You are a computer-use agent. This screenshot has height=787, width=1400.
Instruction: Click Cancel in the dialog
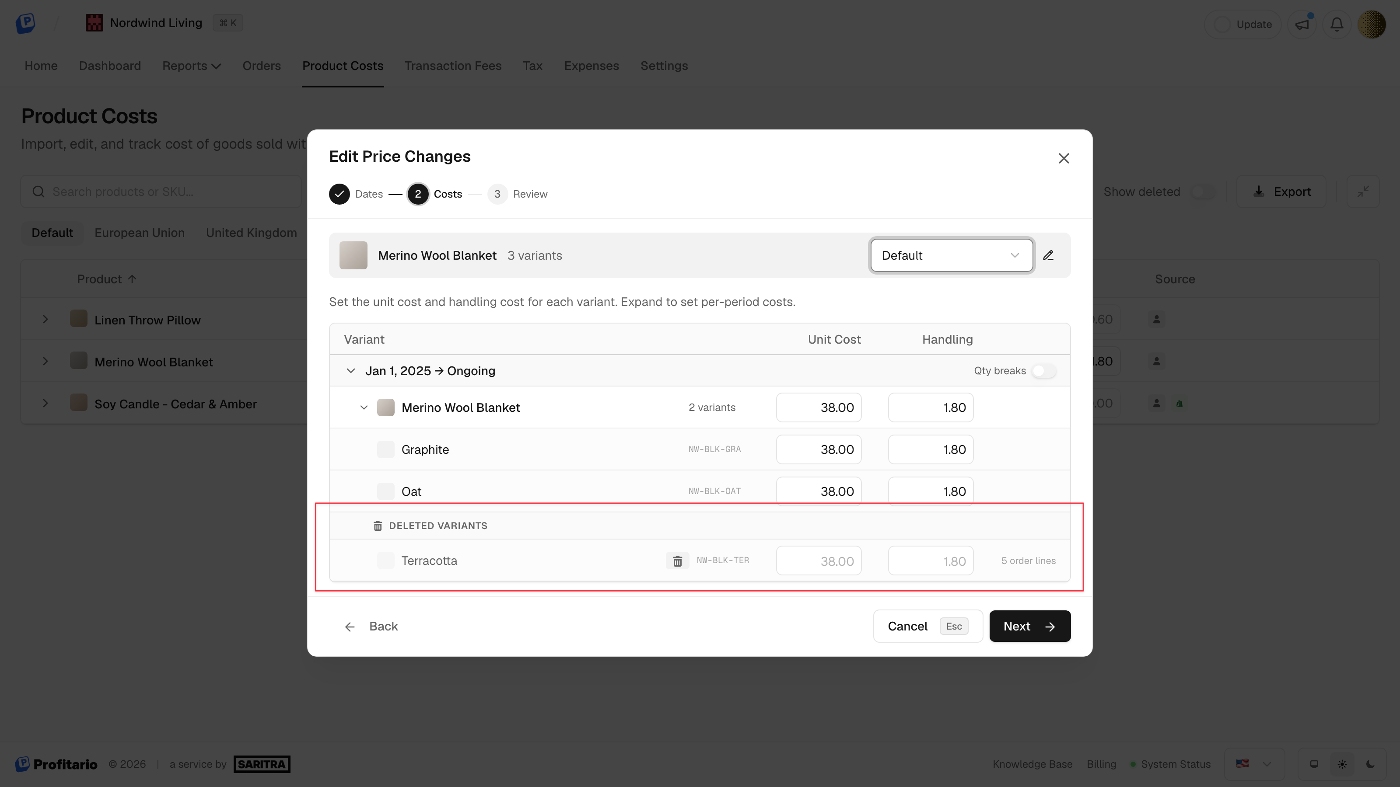click(927, 626)
